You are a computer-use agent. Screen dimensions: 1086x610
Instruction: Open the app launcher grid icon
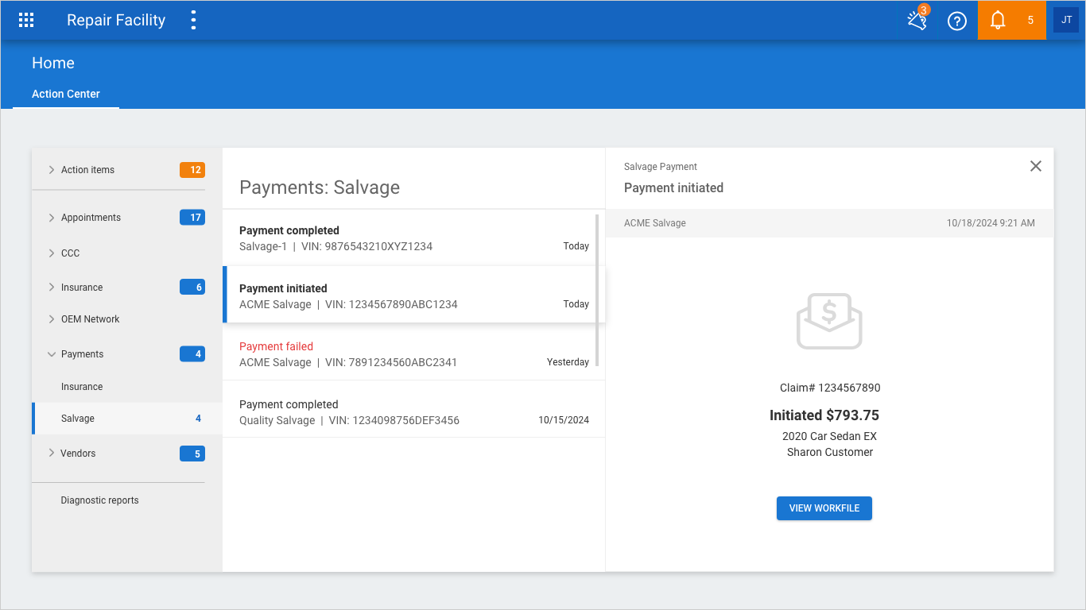(26, 21)
